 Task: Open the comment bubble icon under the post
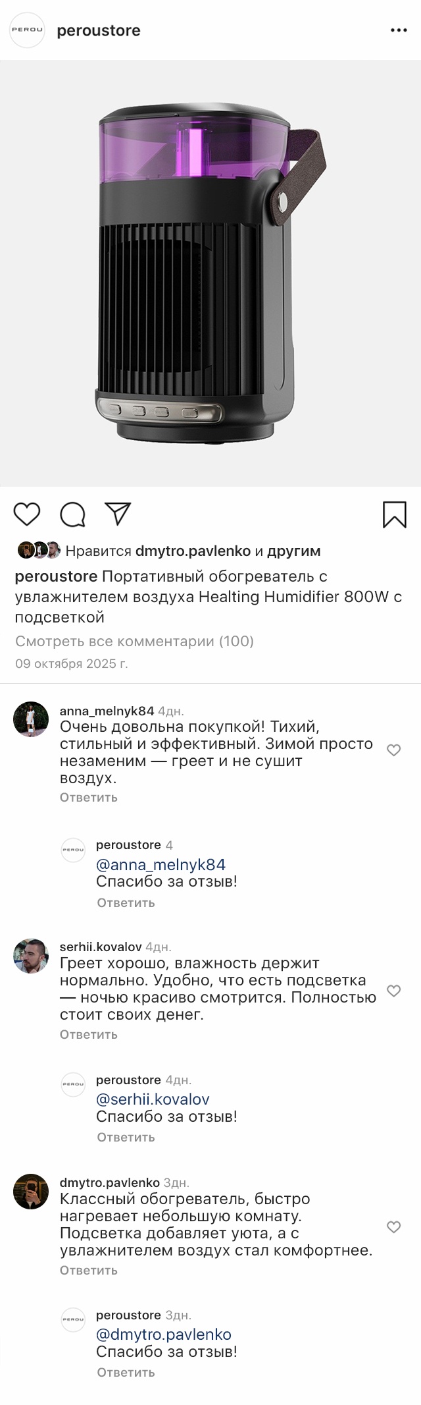72,514
